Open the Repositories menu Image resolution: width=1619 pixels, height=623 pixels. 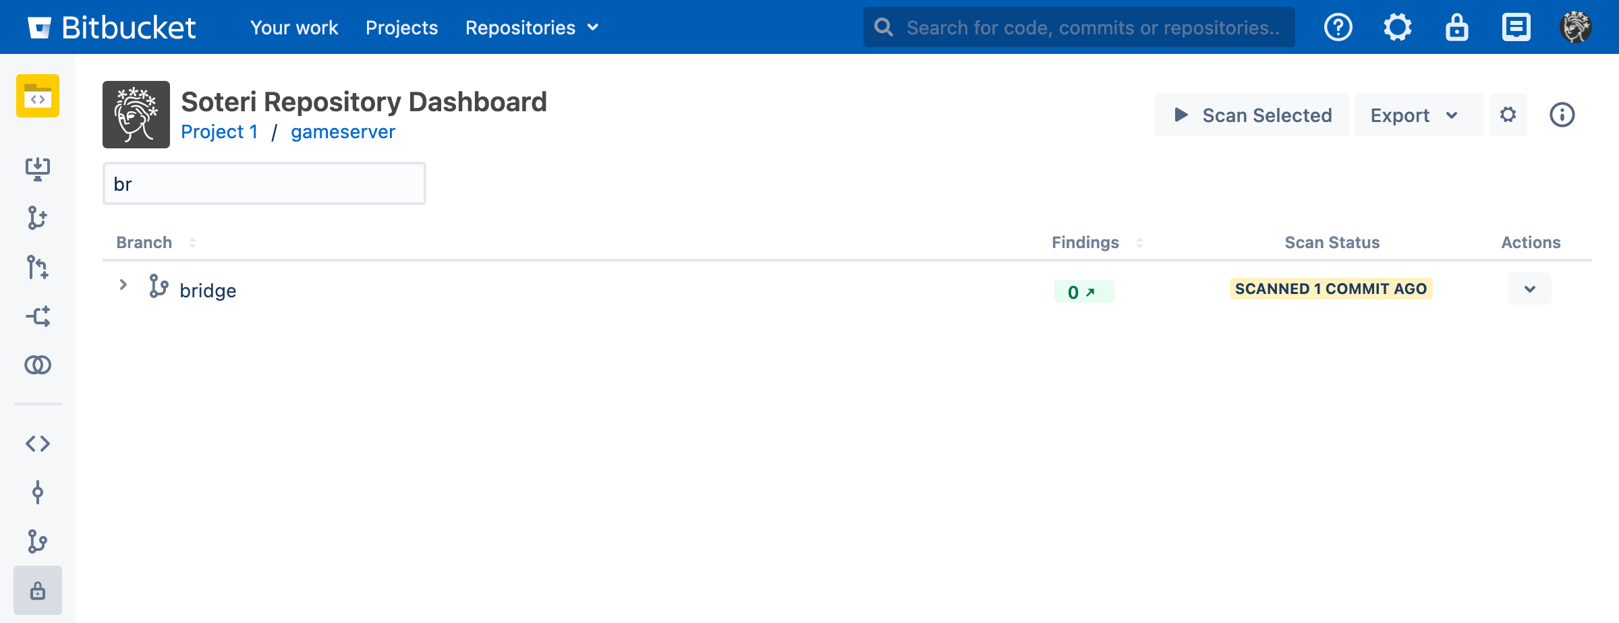tap(532, 28)
